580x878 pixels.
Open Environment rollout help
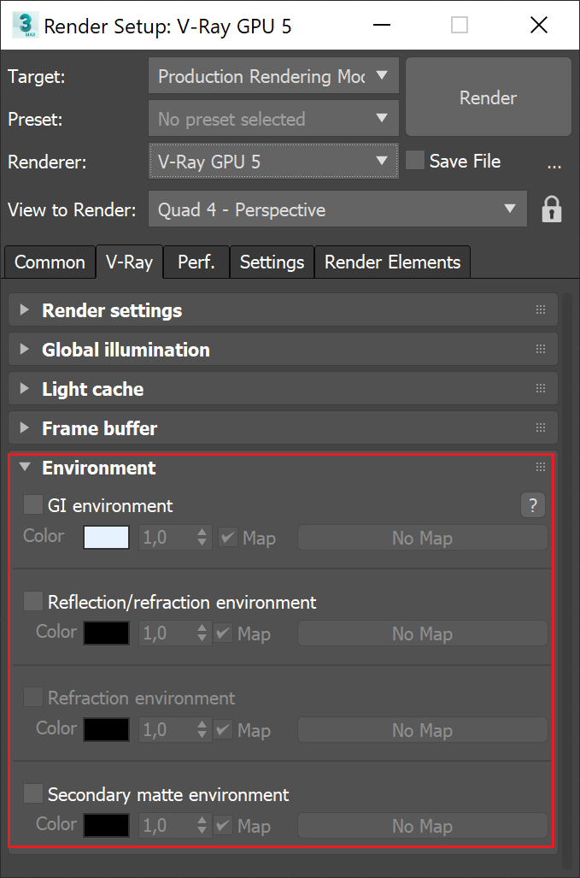pyautogui.click(x=532, y=505)
